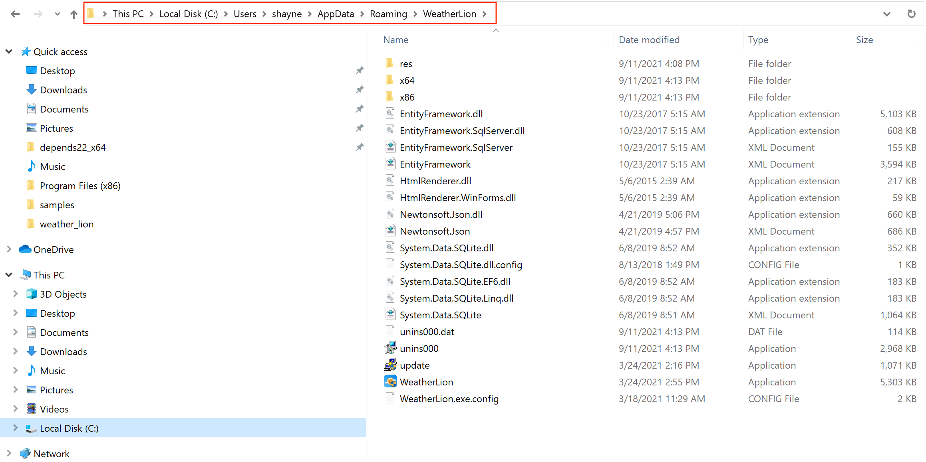
Task: Click Roaming breadcrumb segment
Action: coord(388,14)
